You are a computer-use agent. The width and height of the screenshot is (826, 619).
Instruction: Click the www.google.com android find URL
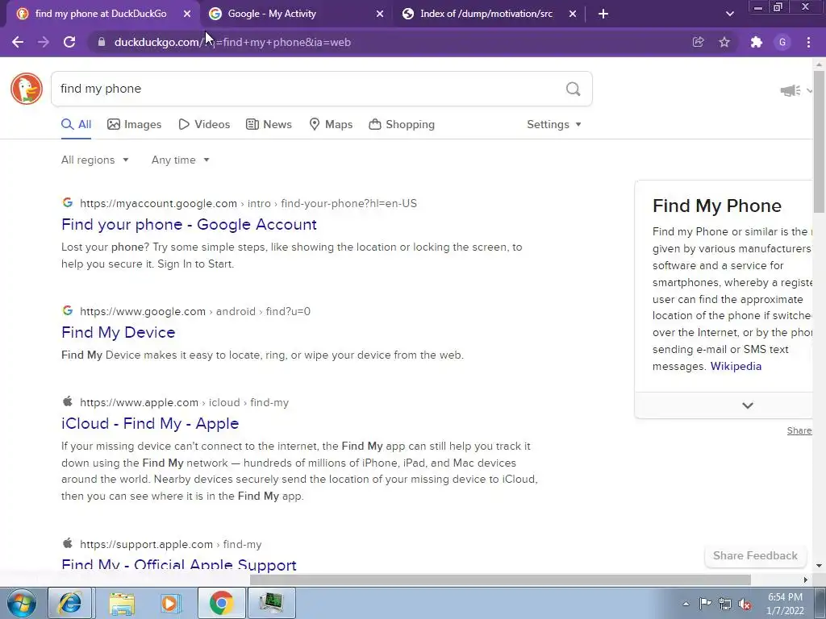[195, 312]
